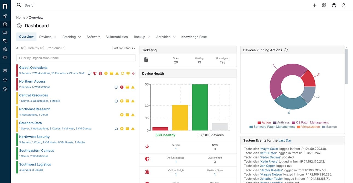The height and width of the screenshot is (183, 353).
Task: Click the red bug icon in Device Health
Action: pos(147,172)
